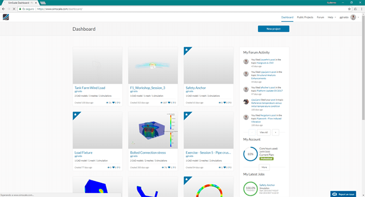Close the SimScale Dashboard browser tab
365x197 pixels.
36,3
